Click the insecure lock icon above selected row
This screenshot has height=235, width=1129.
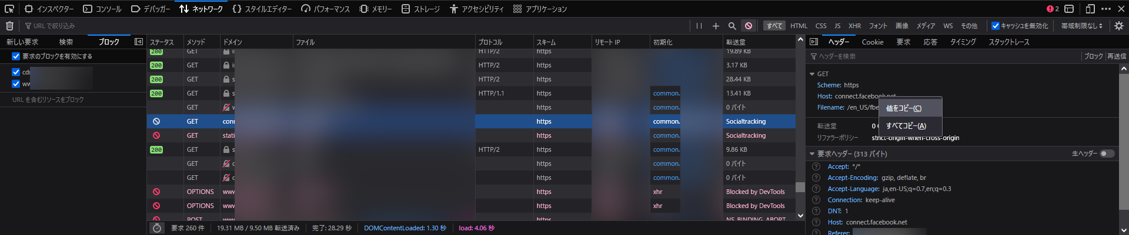click(226, 107)
